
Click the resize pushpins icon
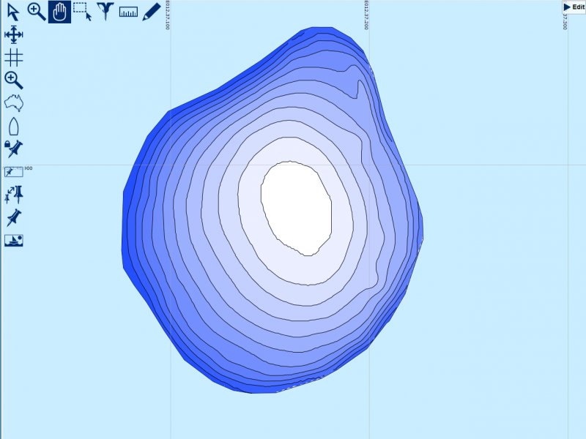coord(14,195)
